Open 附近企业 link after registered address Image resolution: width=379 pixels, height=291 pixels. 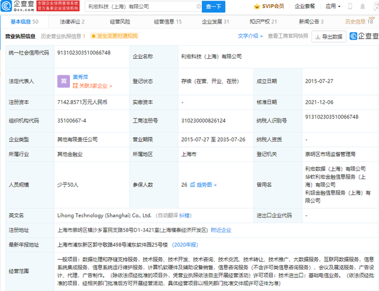coord(221,230)
